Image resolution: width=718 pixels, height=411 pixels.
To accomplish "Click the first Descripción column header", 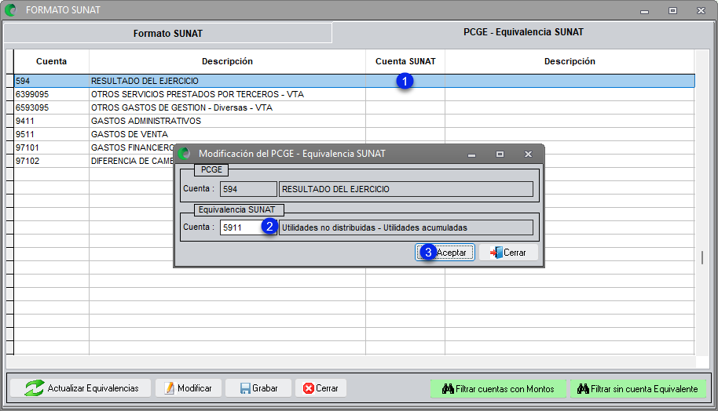I will (227, 61).
